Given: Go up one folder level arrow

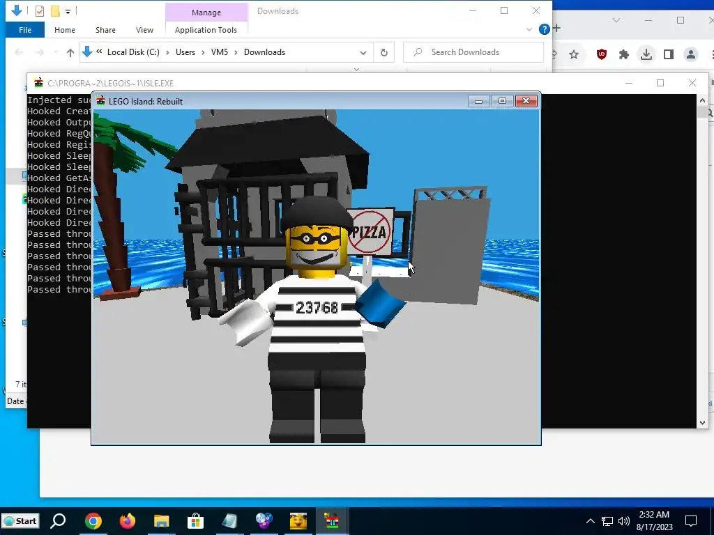Looking at the screenshot, I should [x=70, y=52].
